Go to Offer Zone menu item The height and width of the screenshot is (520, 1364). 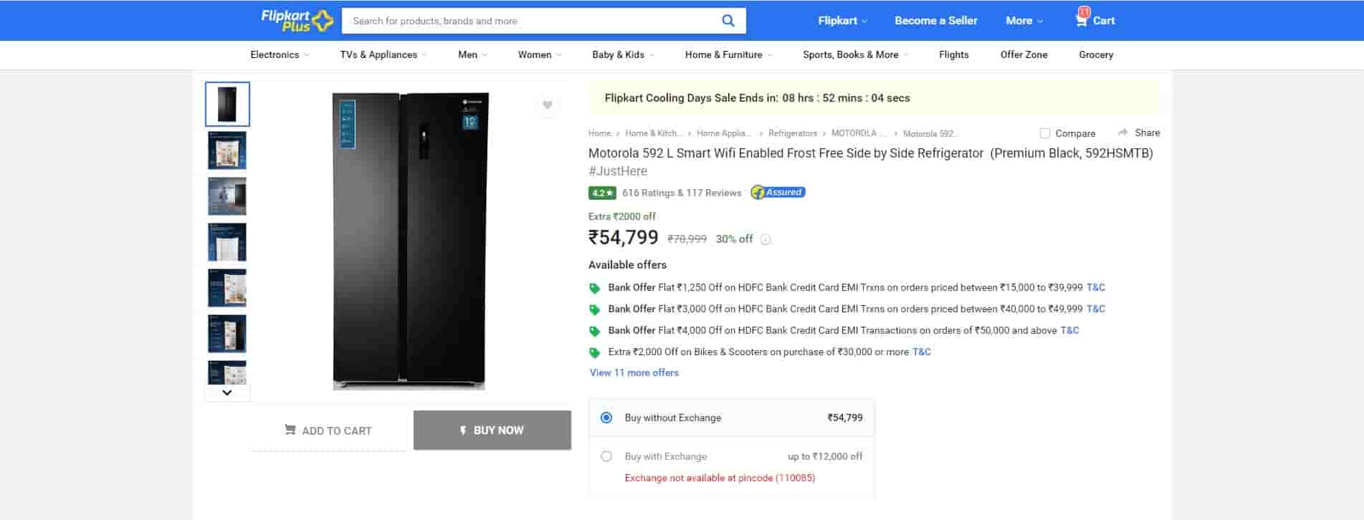1024,54
